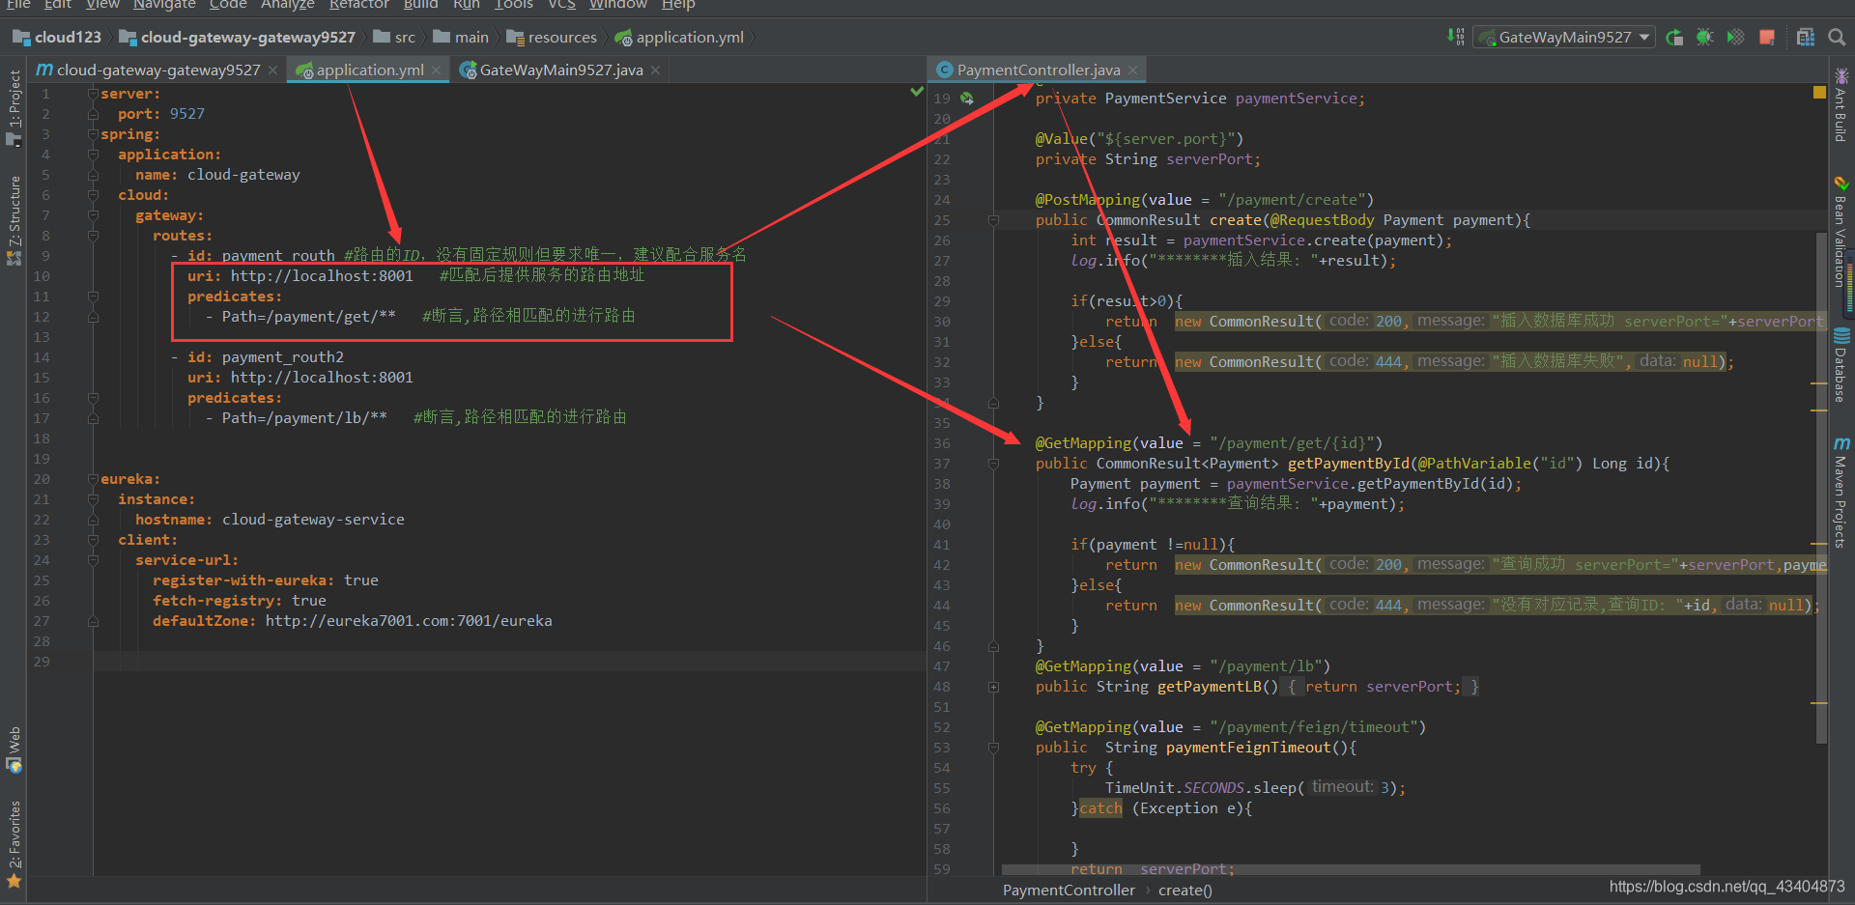Open the 2: Favorites tool window
Screen dimensions: 1855x905
(14, 844)
